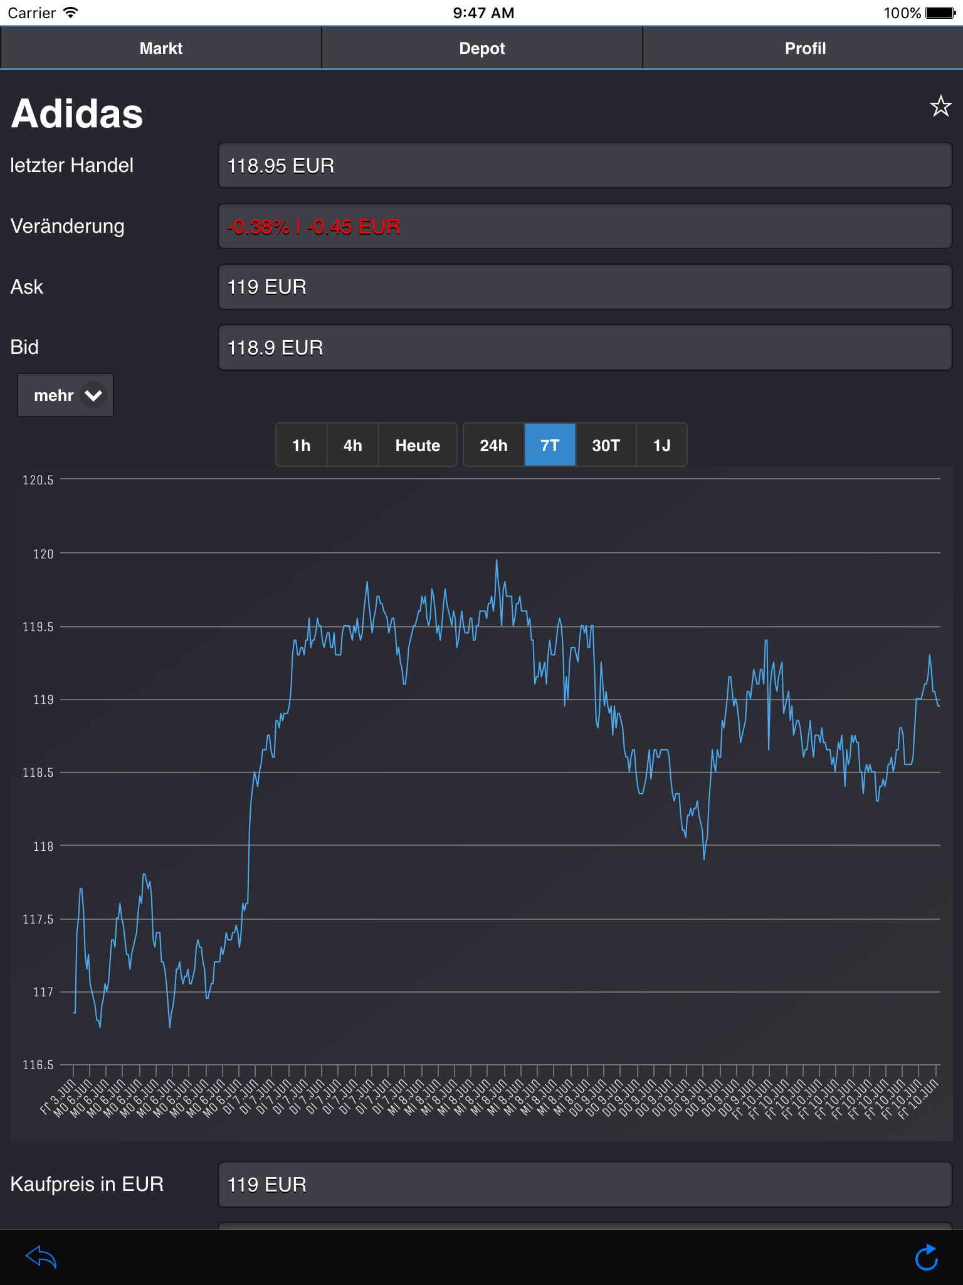Click the 120.5 axis label
Viewport: 963px width, 1285px height.
[38, 480]
